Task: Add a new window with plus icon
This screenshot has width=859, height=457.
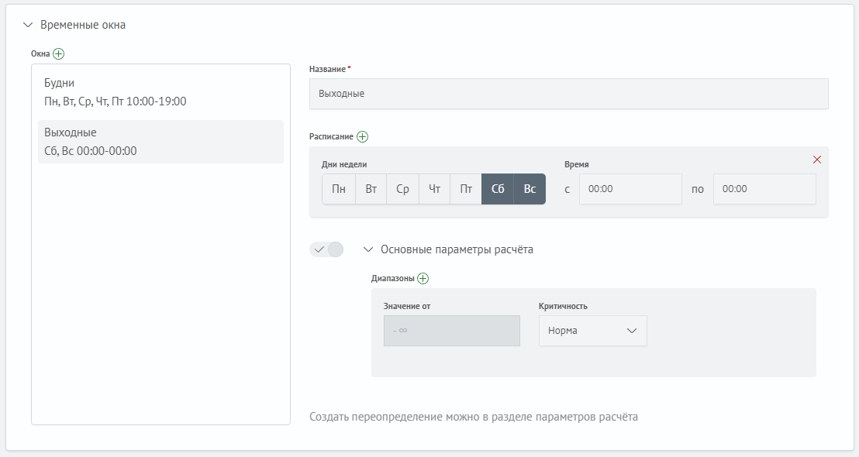Action: pos(59,53)
